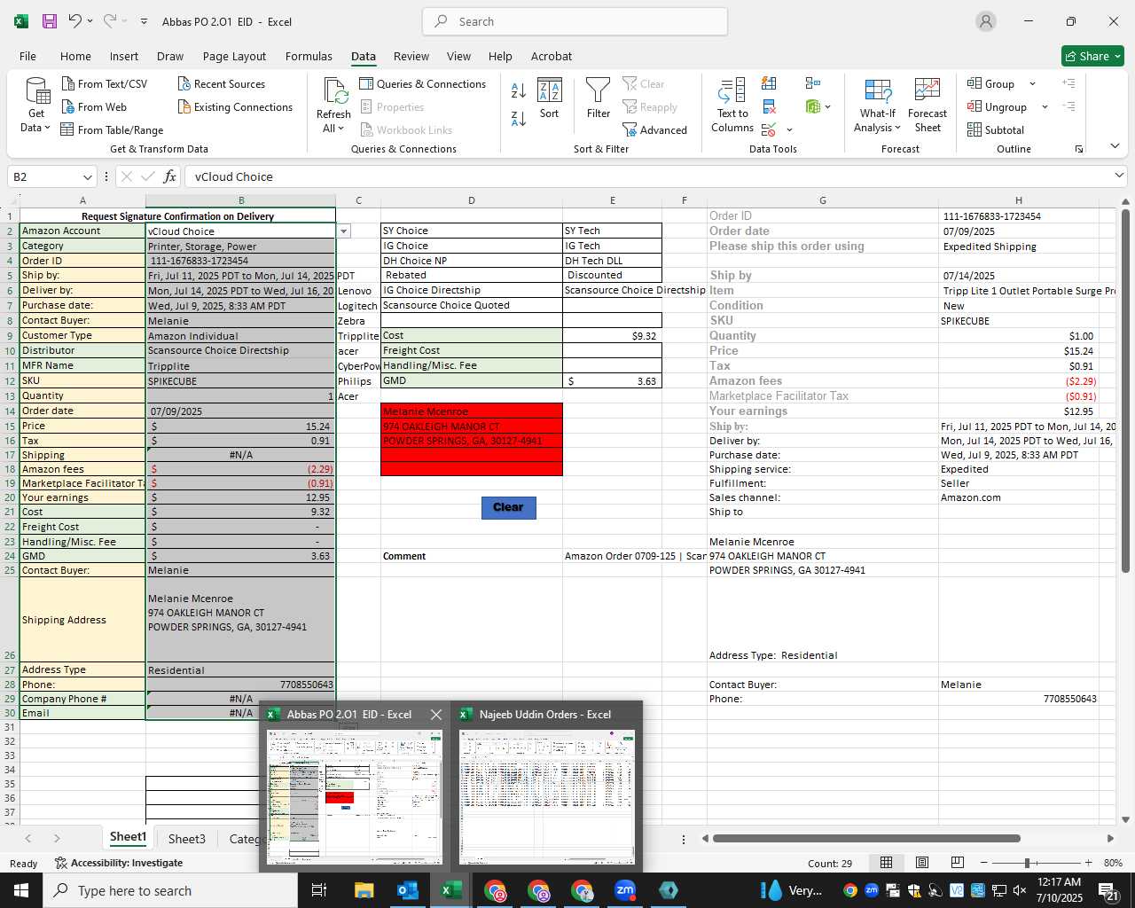Open File Explorer from the taskbar
Screen dimensions: 1135x908
coord(364,890)
